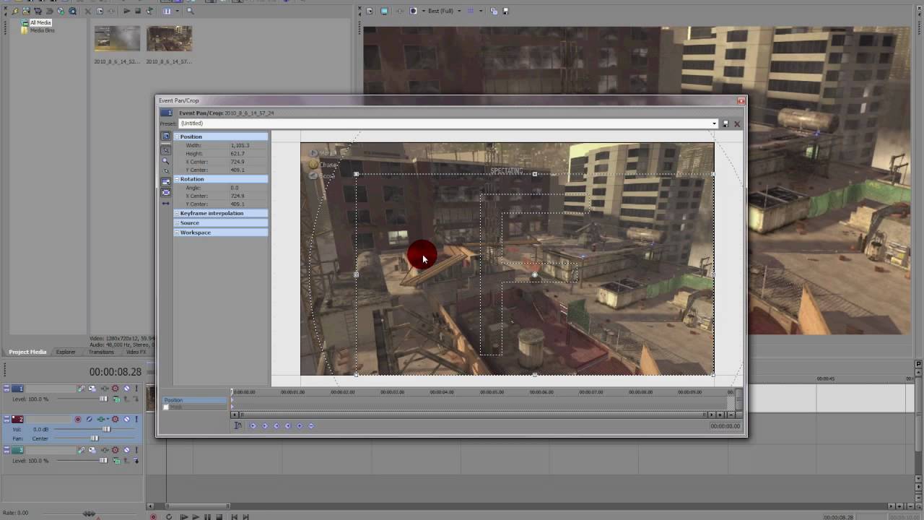
Task: Select the Position keyframe row
Action: (x=195, y=400)
